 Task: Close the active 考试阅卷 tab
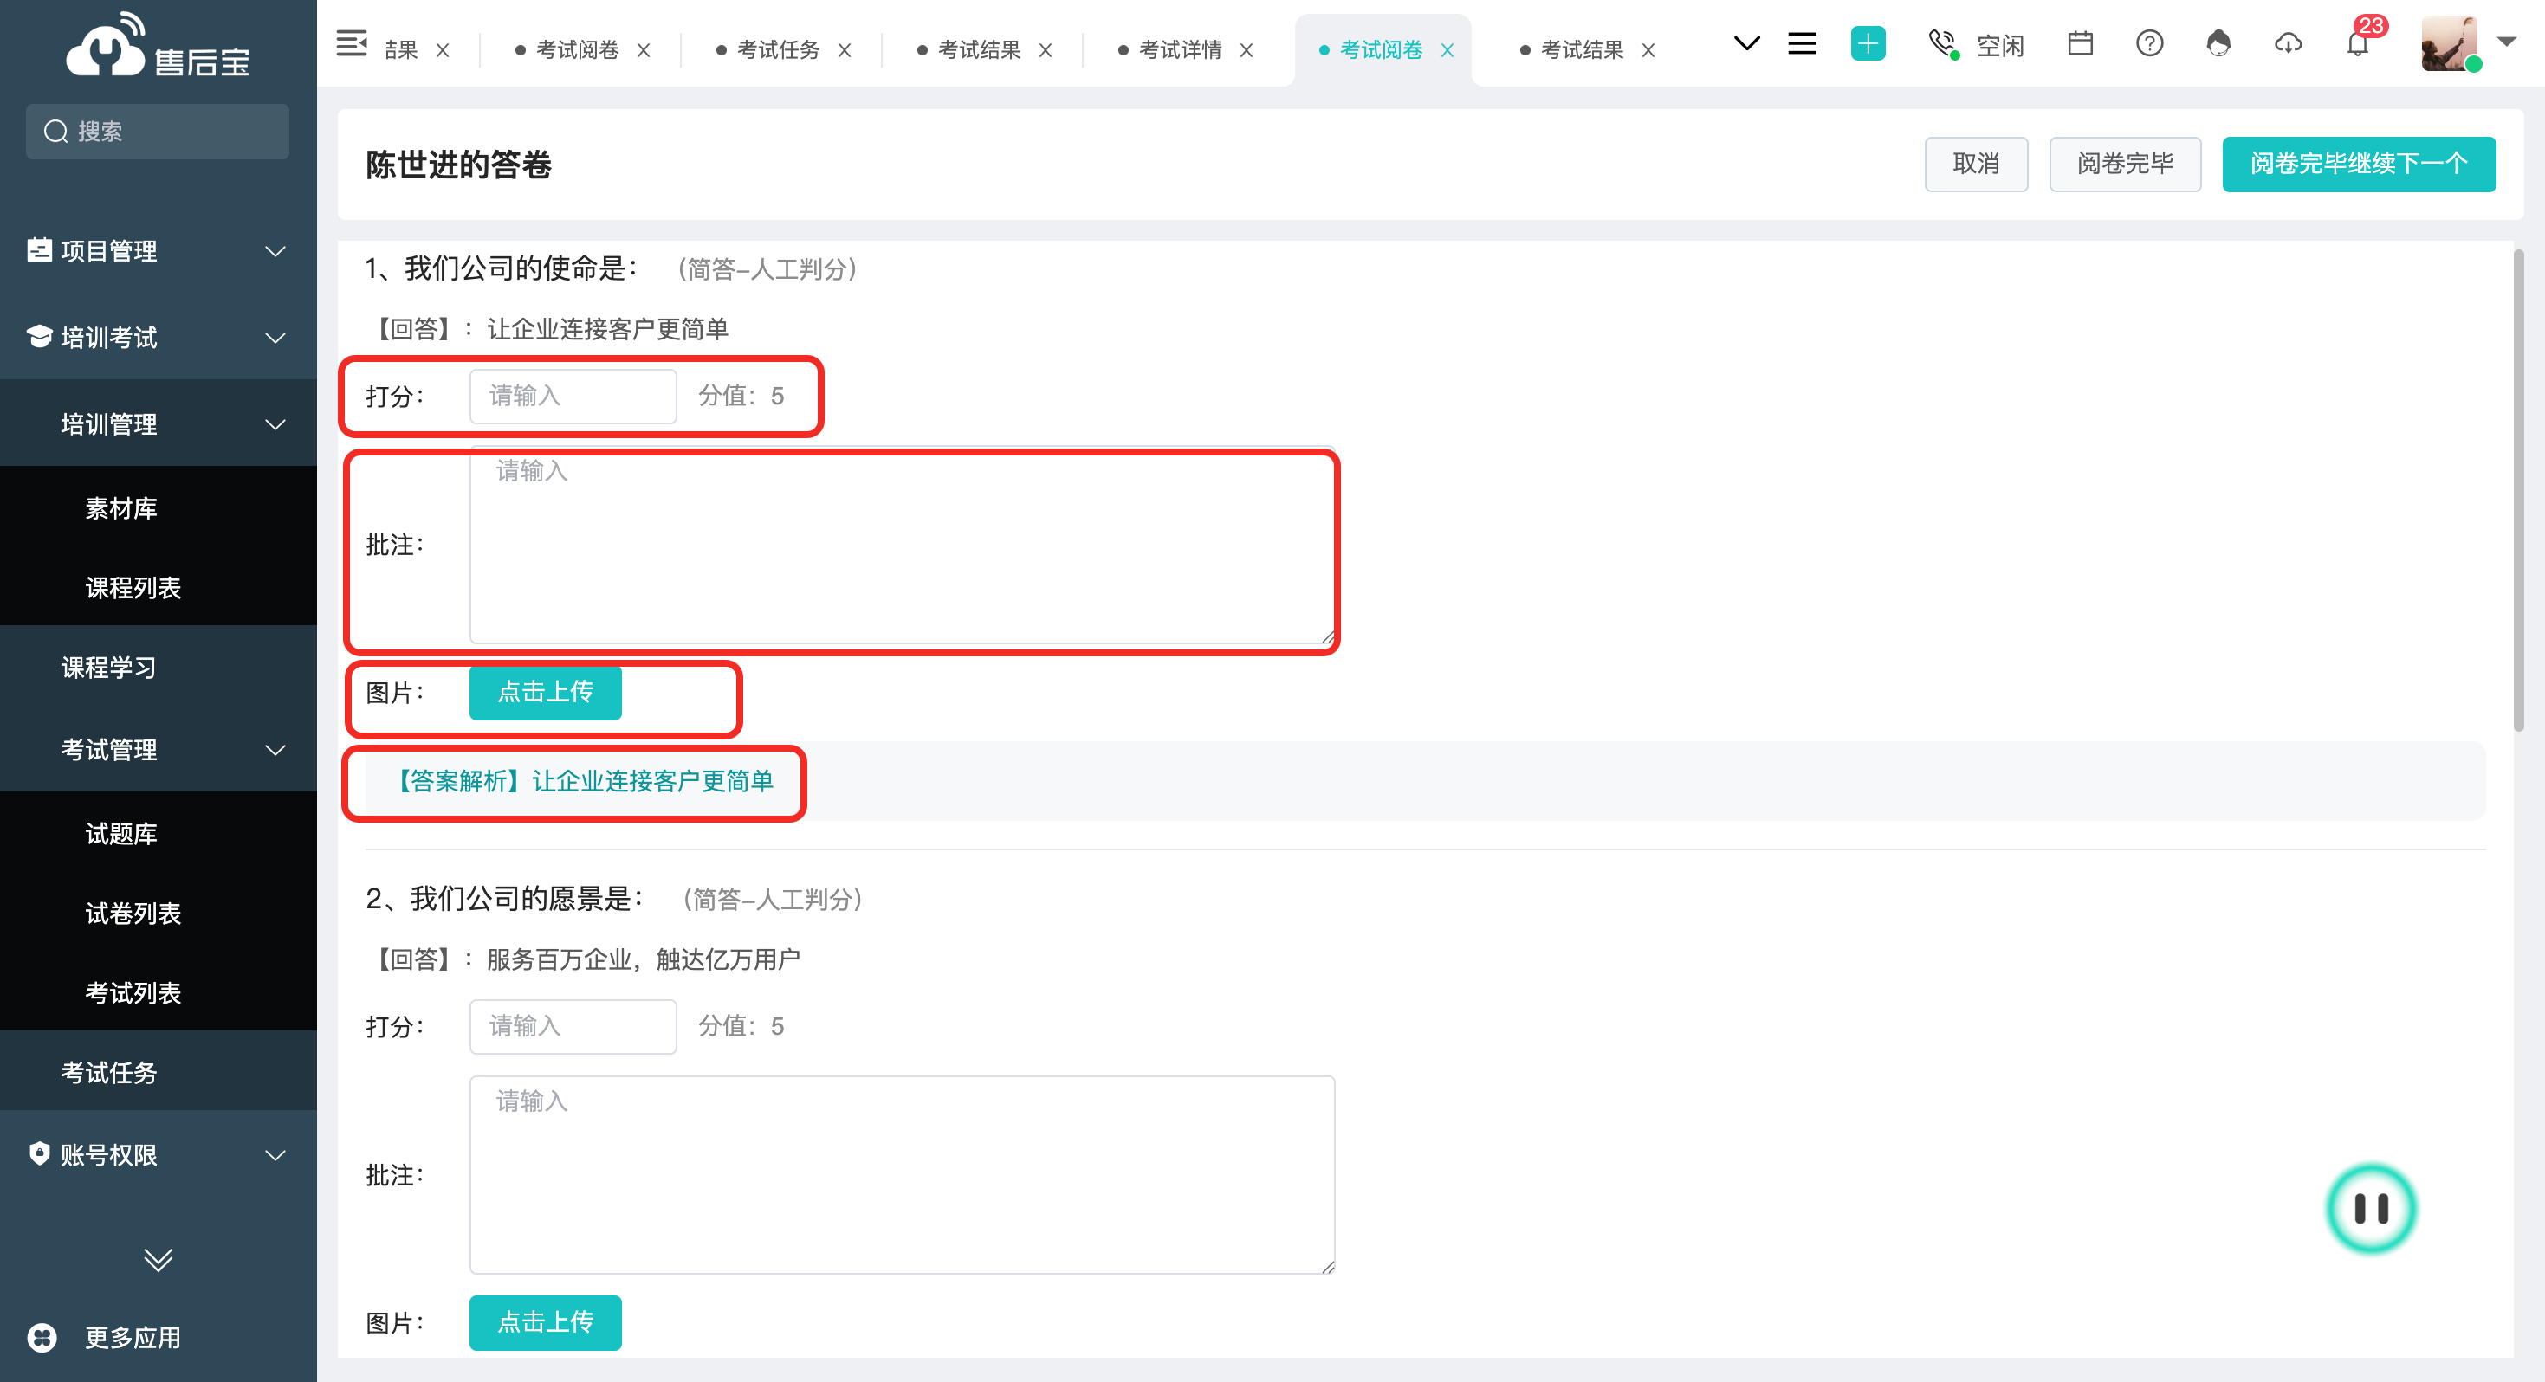point(1447,50)
